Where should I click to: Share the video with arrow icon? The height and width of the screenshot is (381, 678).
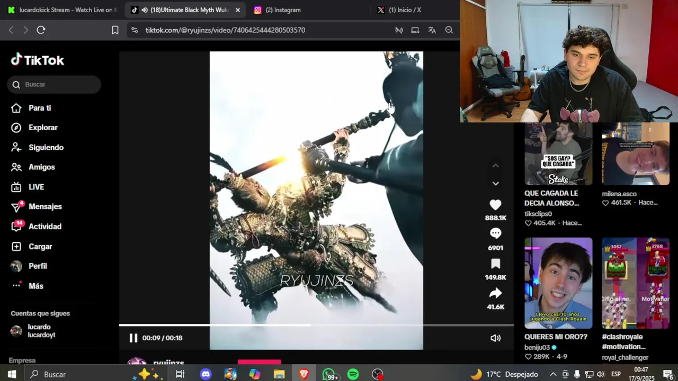495,293
